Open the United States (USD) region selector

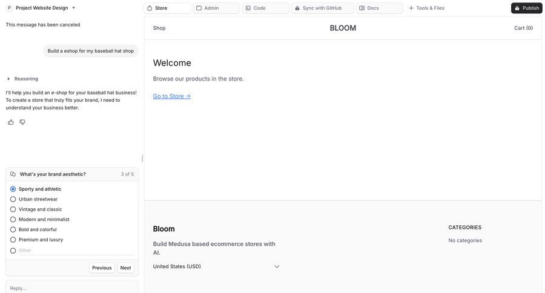pos(216,266)
